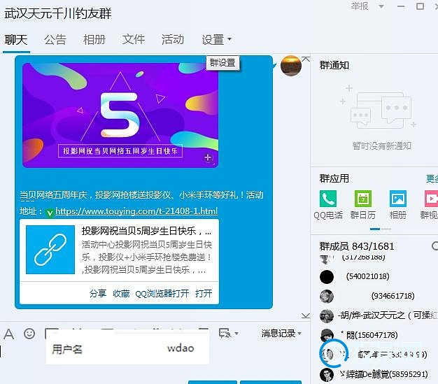Click the avatar of member 934661718
This screenshot has height=384, width=438.
(327, 297)
